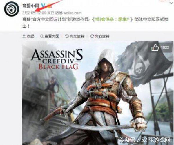Like the image using the thumbs-up icon

point(155,47)
